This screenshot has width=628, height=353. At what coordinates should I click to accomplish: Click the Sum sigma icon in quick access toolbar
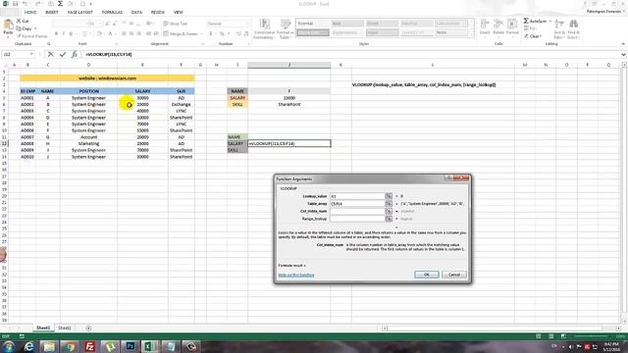(x=60, y=4)
